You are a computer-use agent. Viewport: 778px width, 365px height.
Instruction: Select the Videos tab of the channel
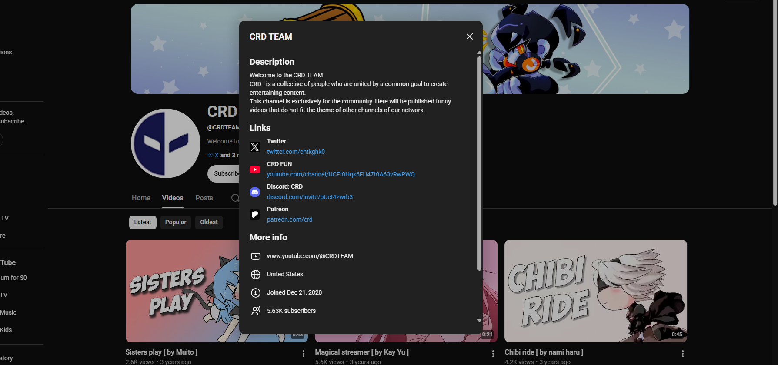[173, 198]
